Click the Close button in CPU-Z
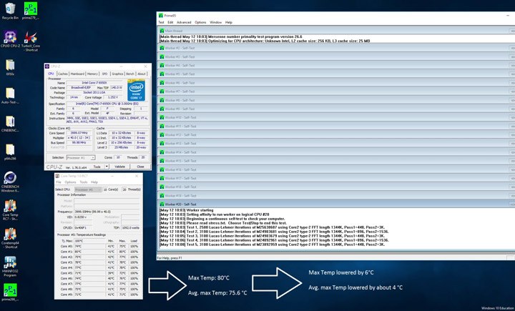515x311 pixels. 140,167
